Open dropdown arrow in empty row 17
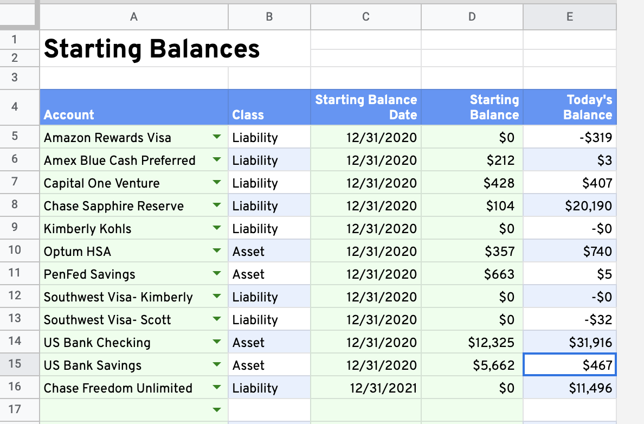644x424 pixels. pos(217,409)
